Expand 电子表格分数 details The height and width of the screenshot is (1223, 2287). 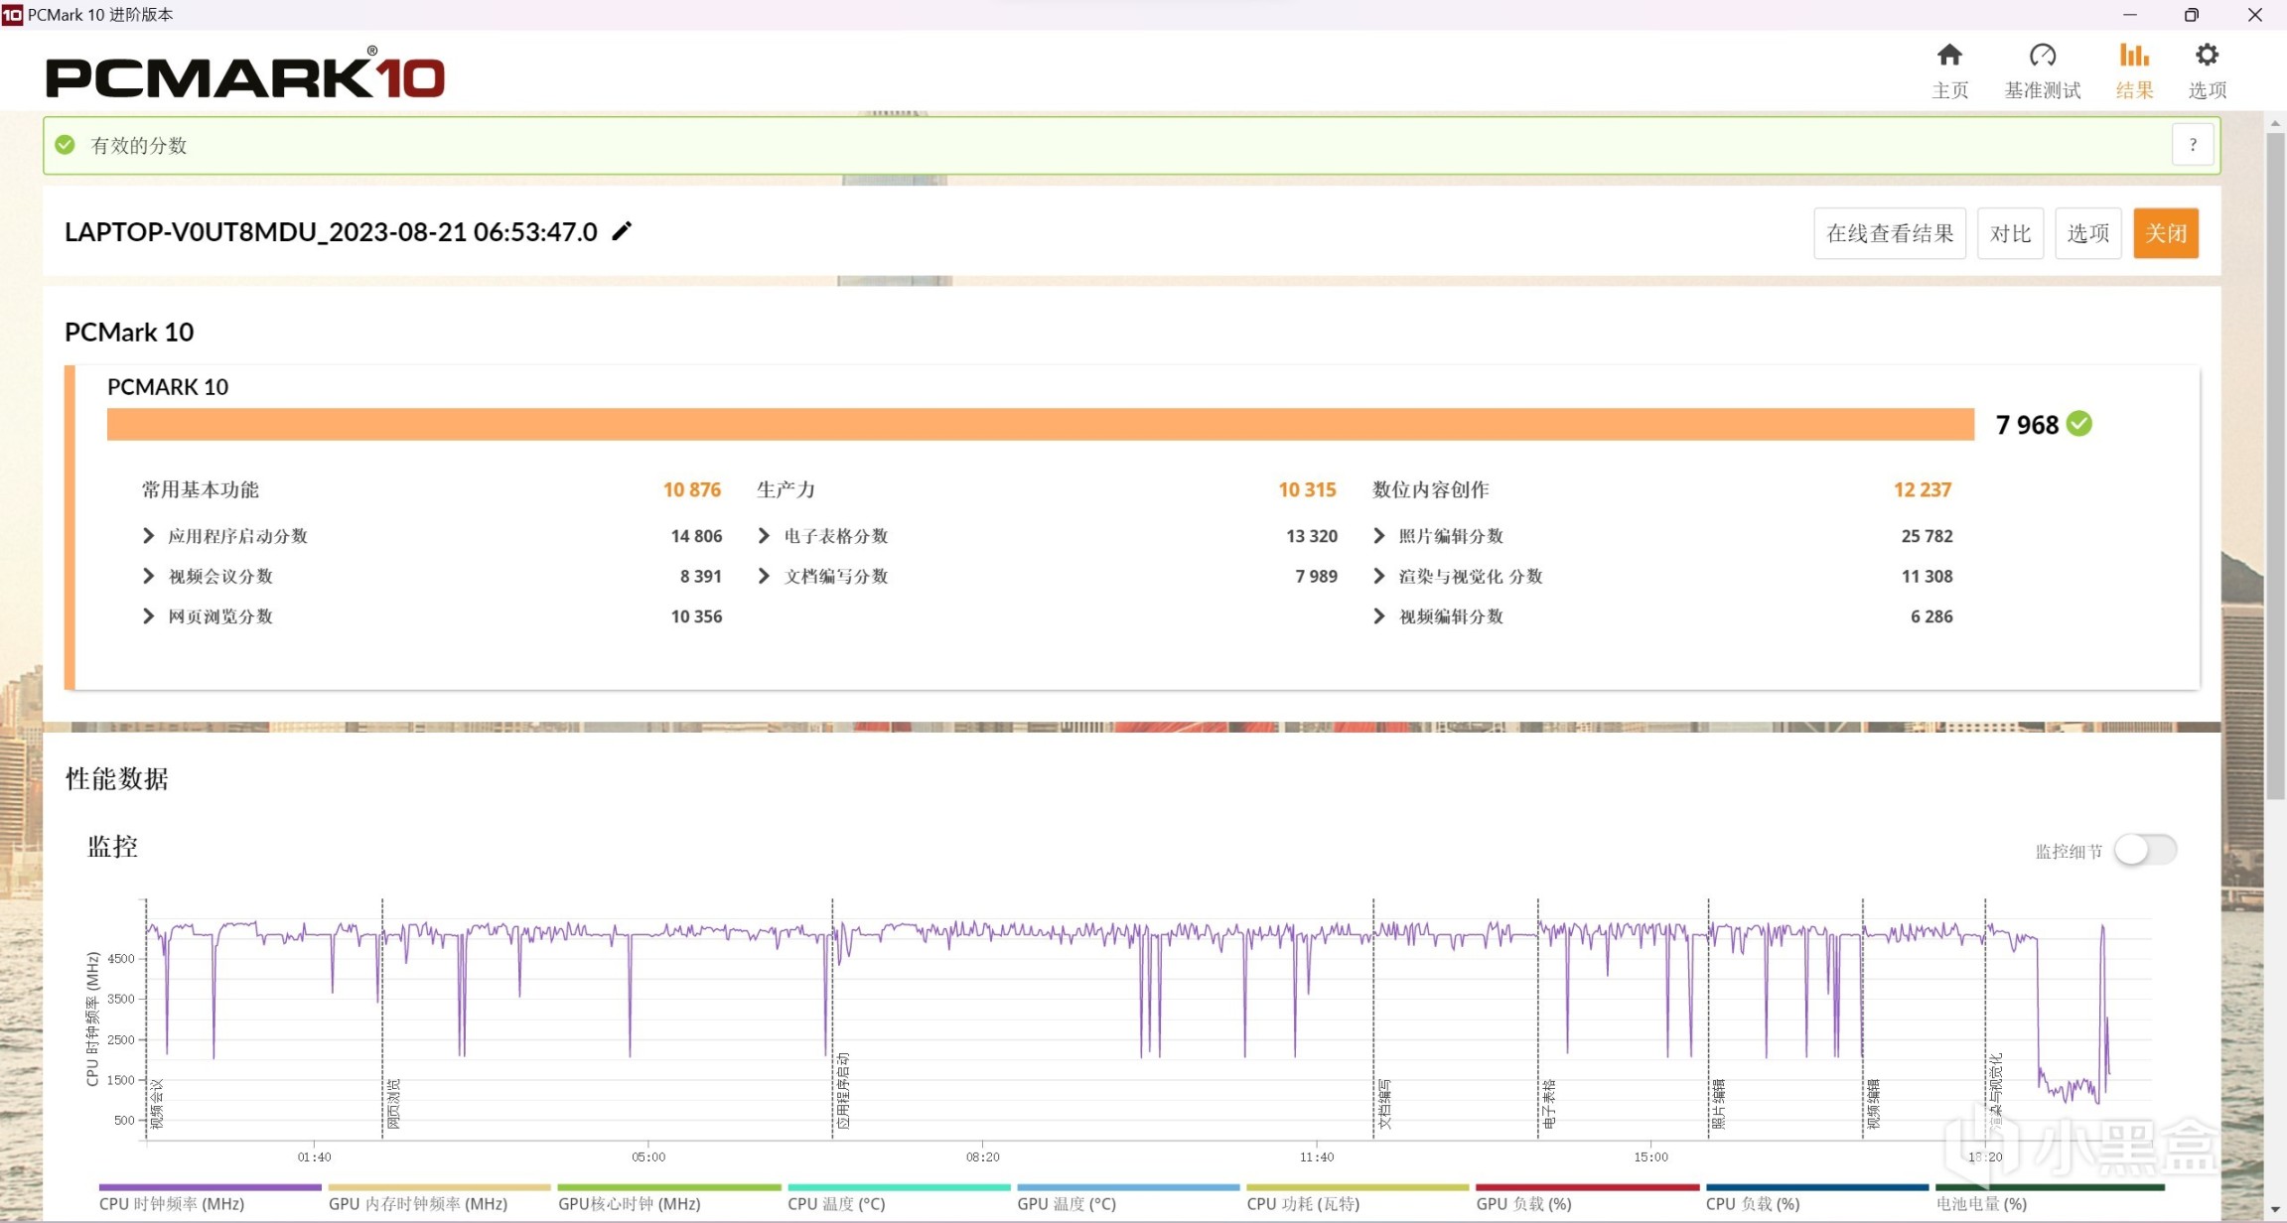click(764, 536)
